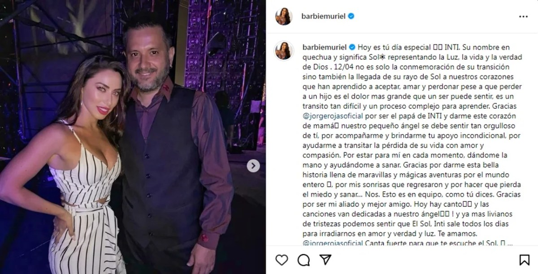
Task: Click barbiemuriel avatar beside the caption
Action: pos(284,50)
